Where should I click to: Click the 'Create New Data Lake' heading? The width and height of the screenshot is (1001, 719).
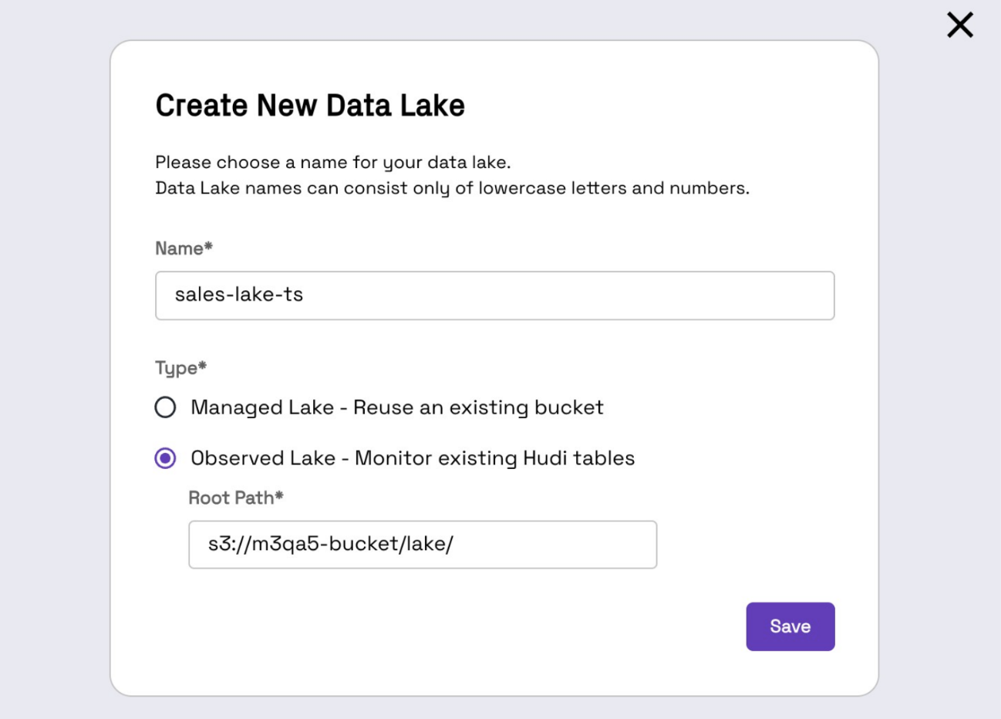[x=310, y=106]
